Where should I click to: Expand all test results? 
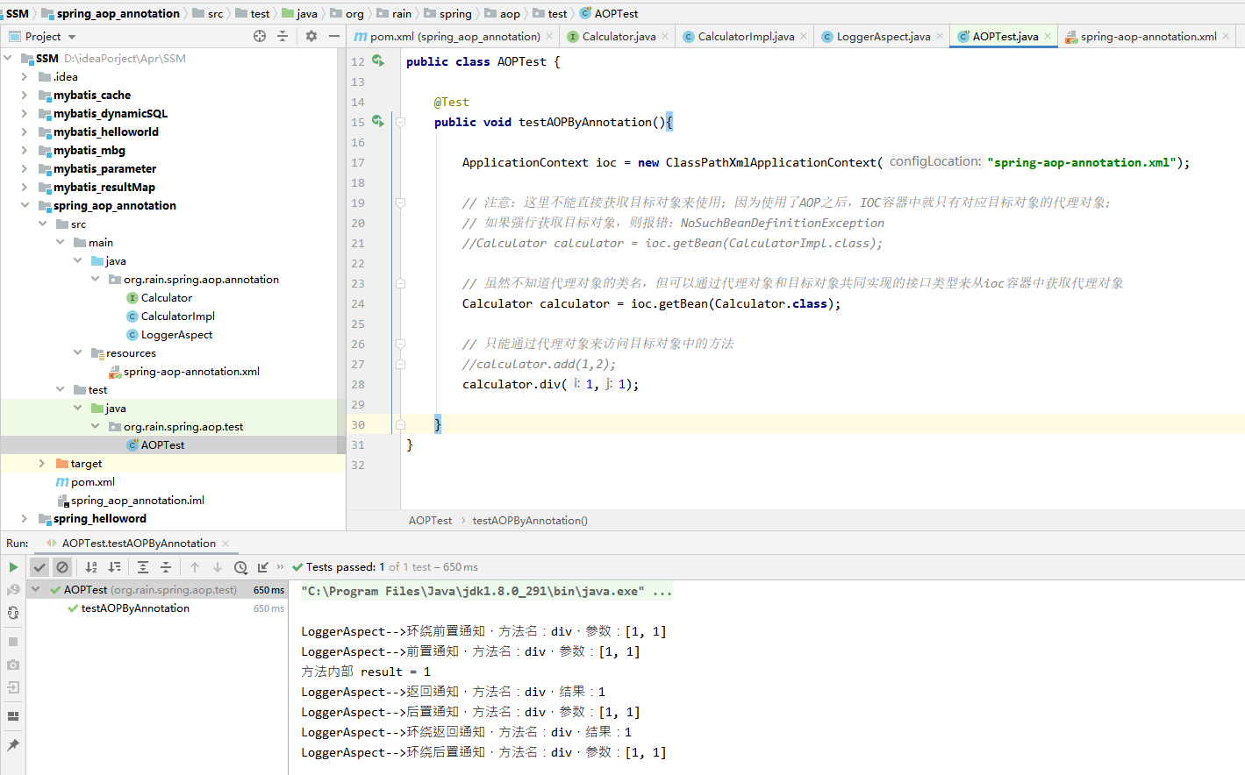143,567
